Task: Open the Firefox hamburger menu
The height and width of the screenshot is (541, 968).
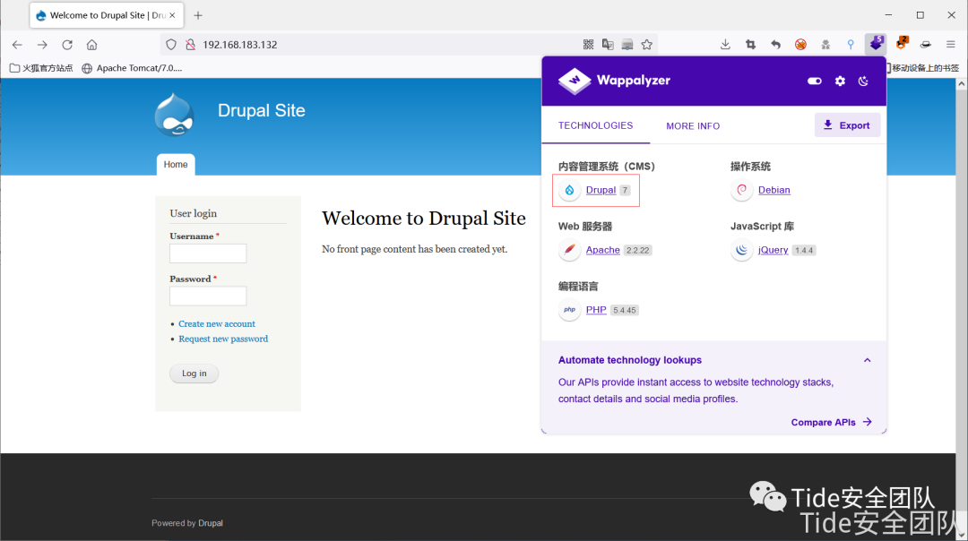Action: tap(951, 45)
